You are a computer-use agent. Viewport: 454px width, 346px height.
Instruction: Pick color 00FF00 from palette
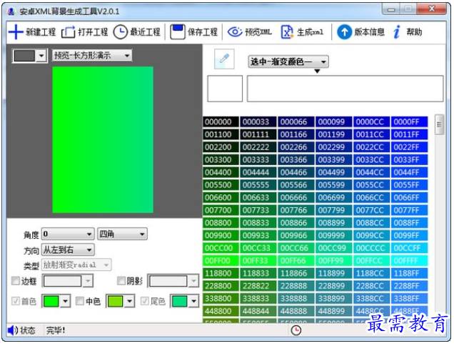pos(221,261)
